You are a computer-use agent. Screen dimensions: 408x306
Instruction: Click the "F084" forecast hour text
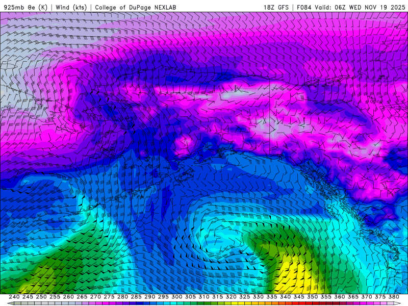tap(304, 7)
